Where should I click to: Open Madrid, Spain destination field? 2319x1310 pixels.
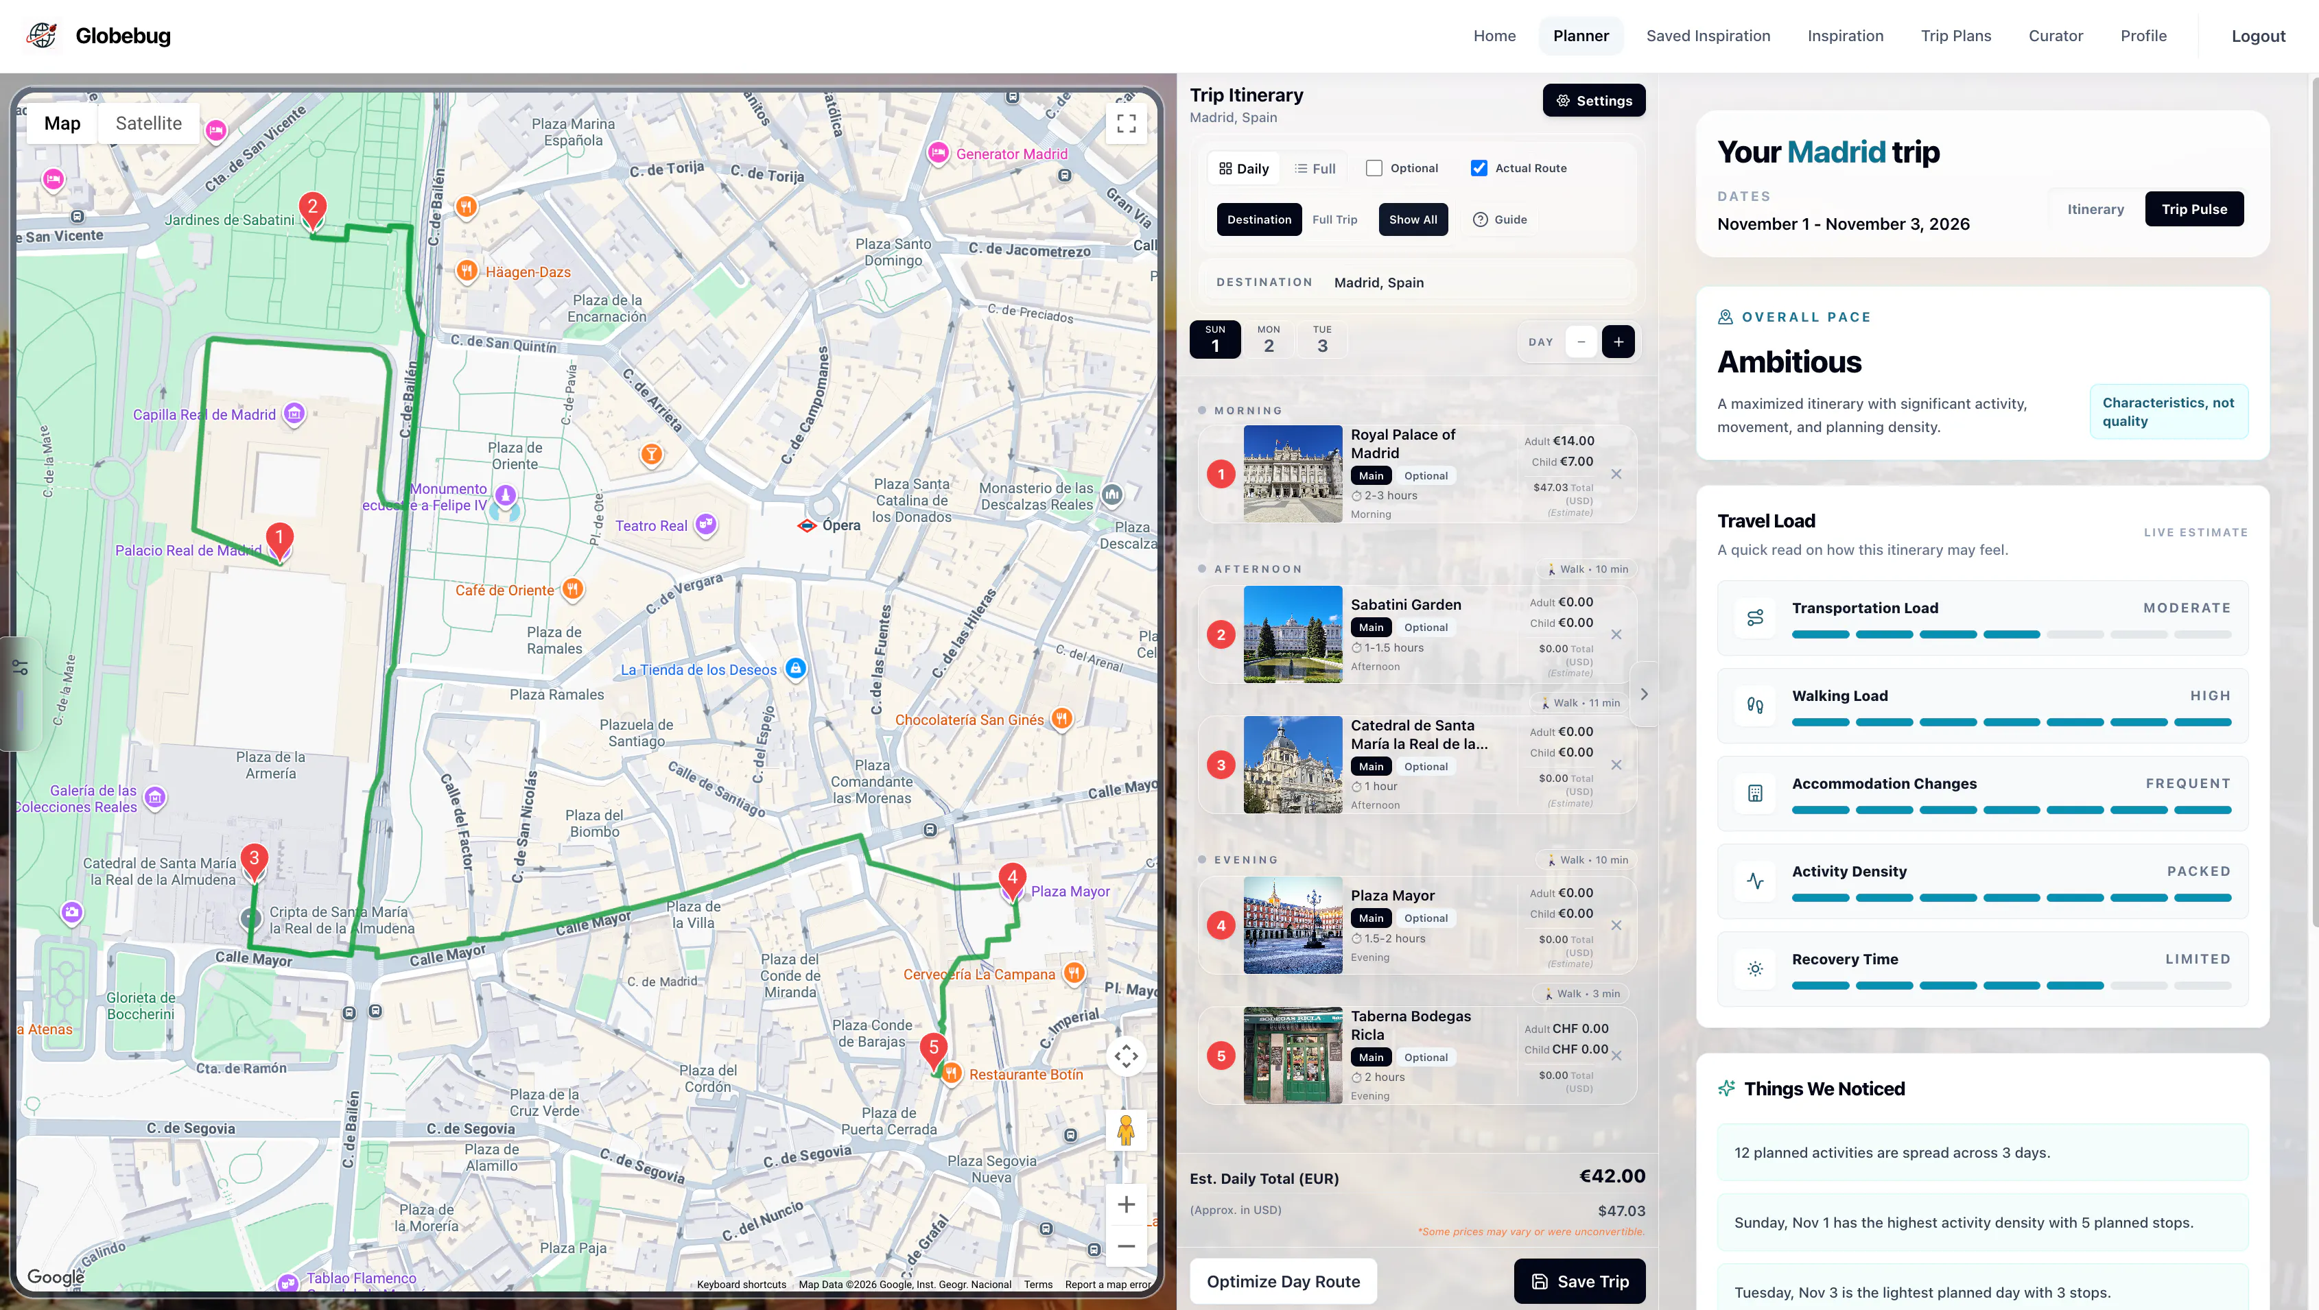1417,283
